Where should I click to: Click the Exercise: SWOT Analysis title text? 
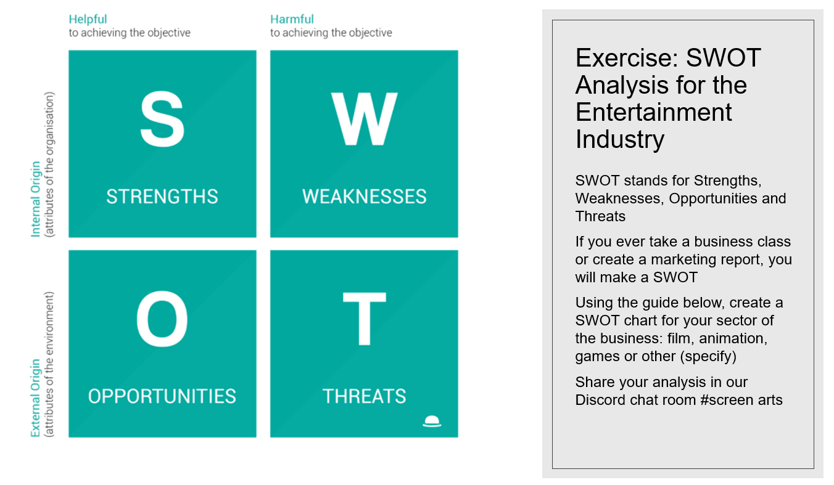tap(668, 99)
